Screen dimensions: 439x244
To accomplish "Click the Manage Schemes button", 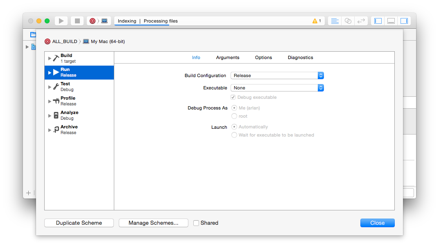I will click(x=154, y=223).
